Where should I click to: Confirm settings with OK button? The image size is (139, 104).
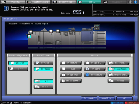(124, 98)
